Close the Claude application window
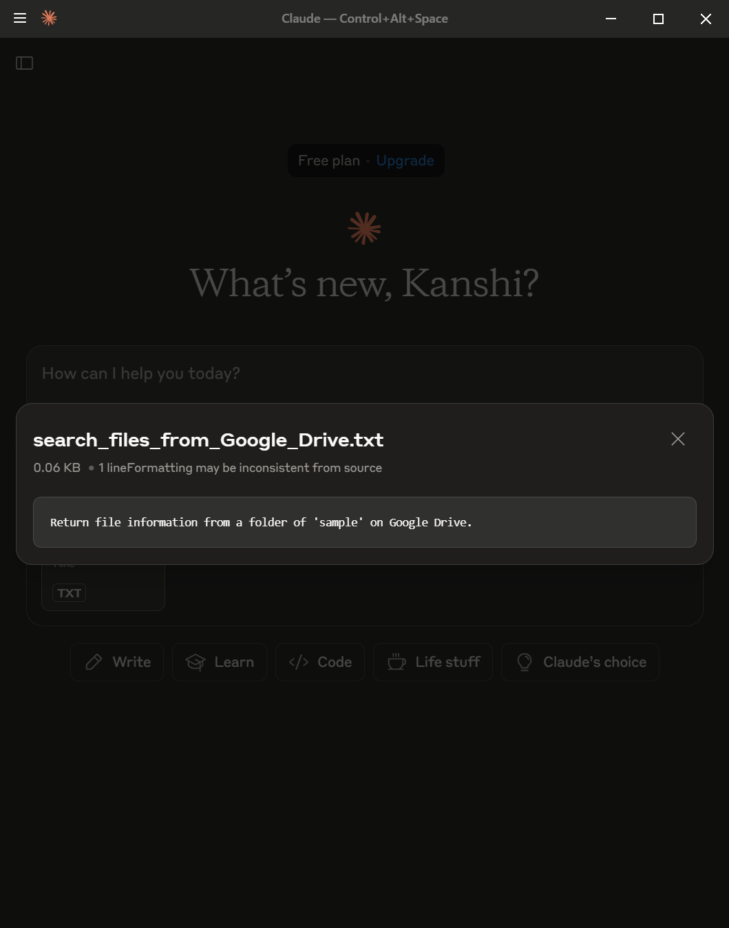Image resolution: width=729 pixels, height=928 pixels. coord(706,19)
